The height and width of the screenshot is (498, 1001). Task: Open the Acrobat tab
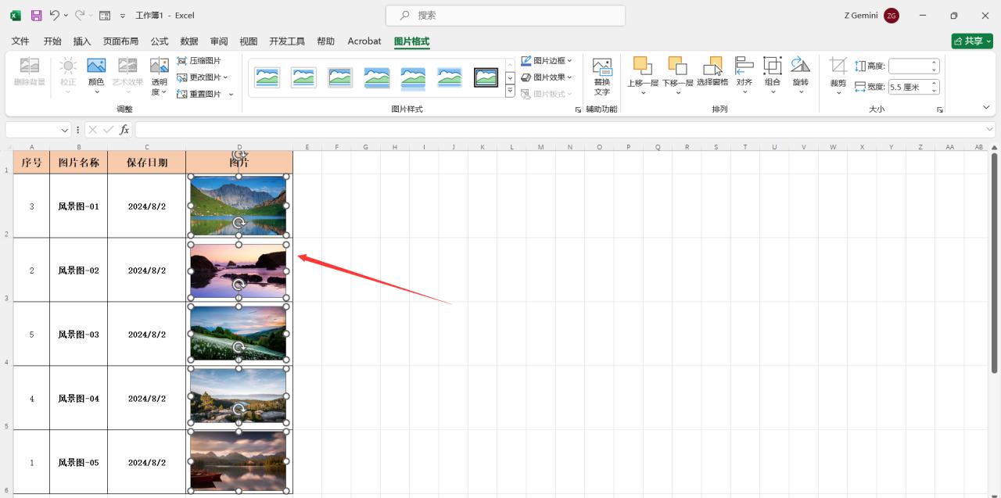coord(364,41)
